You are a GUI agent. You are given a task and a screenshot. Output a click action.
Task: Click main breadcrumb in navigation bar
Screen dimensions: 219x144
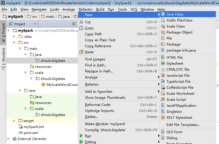(x=48, y=17)
